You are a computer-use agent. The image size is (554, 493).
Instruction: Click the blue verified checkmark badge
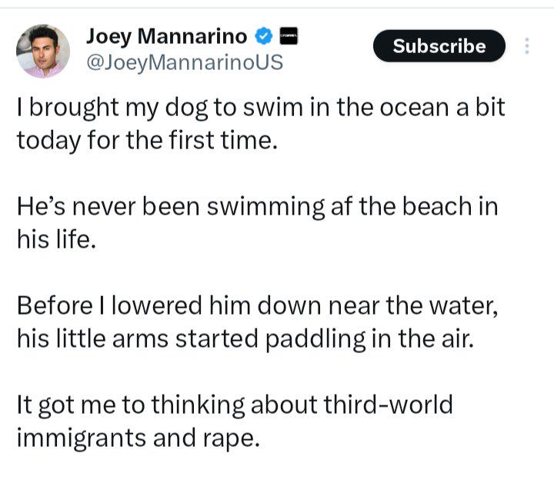click(x=265, y=36)
